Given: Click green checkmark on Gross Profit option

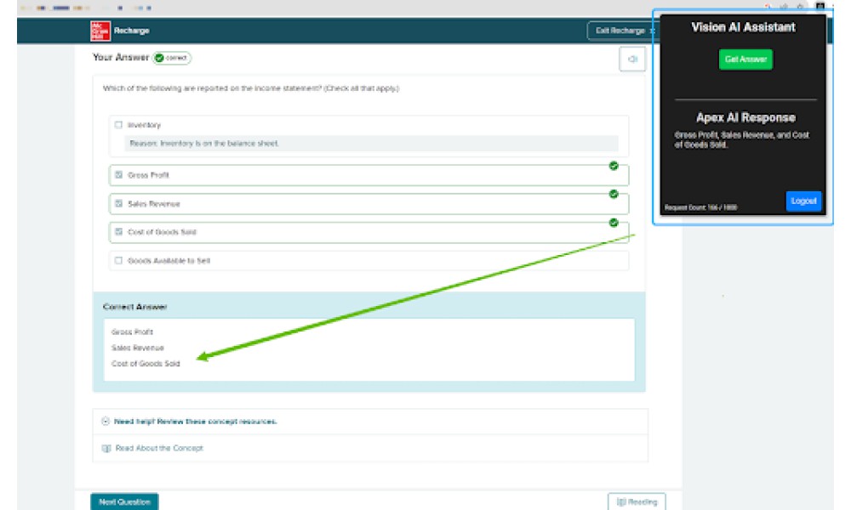Looking at the screenshot, I should pos(614,166).
